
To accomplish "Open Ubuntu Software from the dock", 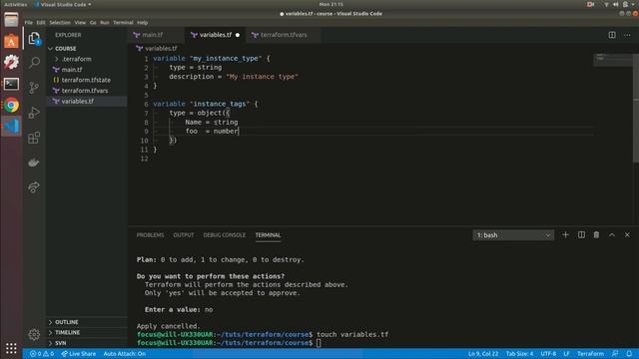I will (x=11, y=42).
